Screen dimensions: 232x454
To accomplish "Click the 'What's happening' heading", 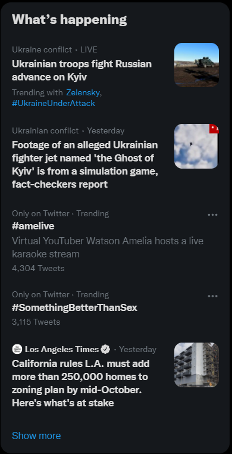I will [x=70, y=20].
